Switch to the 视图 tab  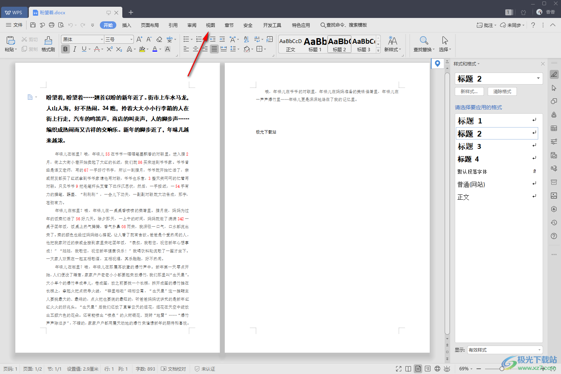tap(211, 25)
